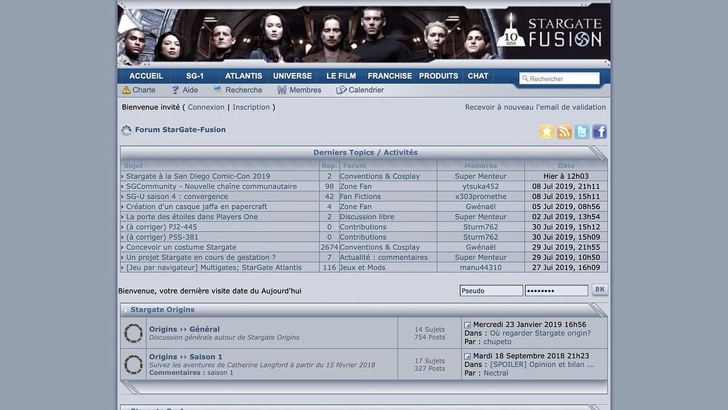Click the Stargate ring icon for Origins Général

point(133,334)
